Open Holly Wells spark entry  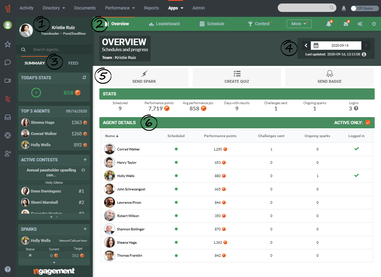(54, 241)
